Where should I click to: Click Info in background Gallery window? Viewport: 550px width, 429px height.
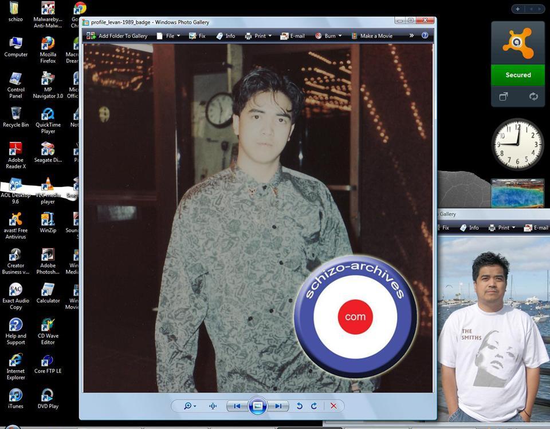[x=470, y=228]
